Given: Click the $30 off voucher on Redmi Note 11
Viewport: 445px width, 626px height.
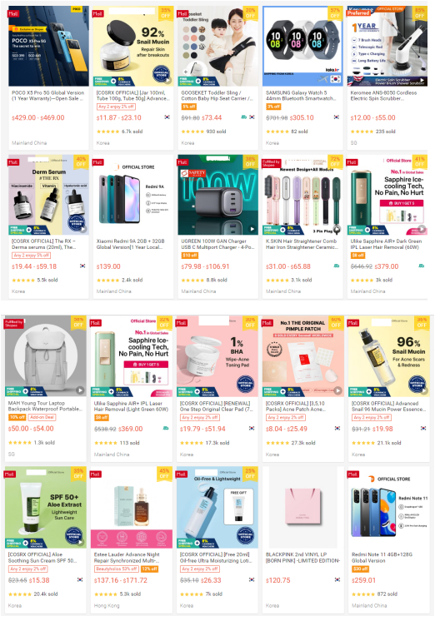Looking at the screenshot, I should [360, 569].
